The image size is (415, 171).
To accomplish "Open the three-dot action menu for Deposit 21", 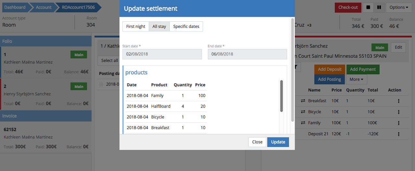I will coord(398,134).
